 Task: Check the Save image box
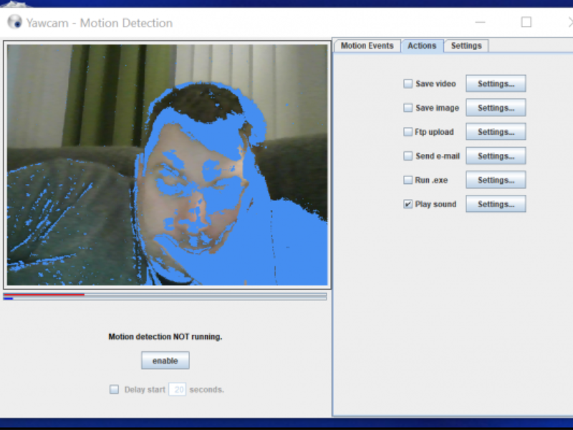408,107
